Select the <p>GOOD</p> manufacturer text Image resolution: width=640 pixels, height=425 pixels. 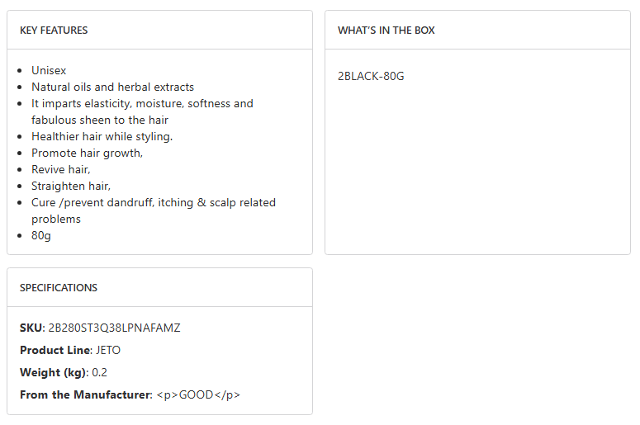(x=198, y=394)
